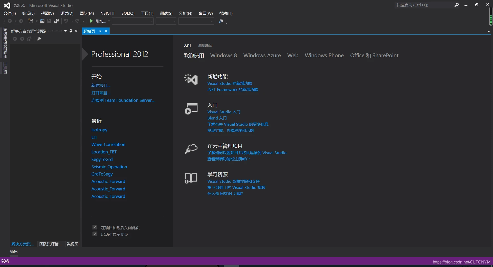This screenshot has height=267, width=493.
Task: Expand the Redo history dropdown arrow
Action: pos(83,21)
